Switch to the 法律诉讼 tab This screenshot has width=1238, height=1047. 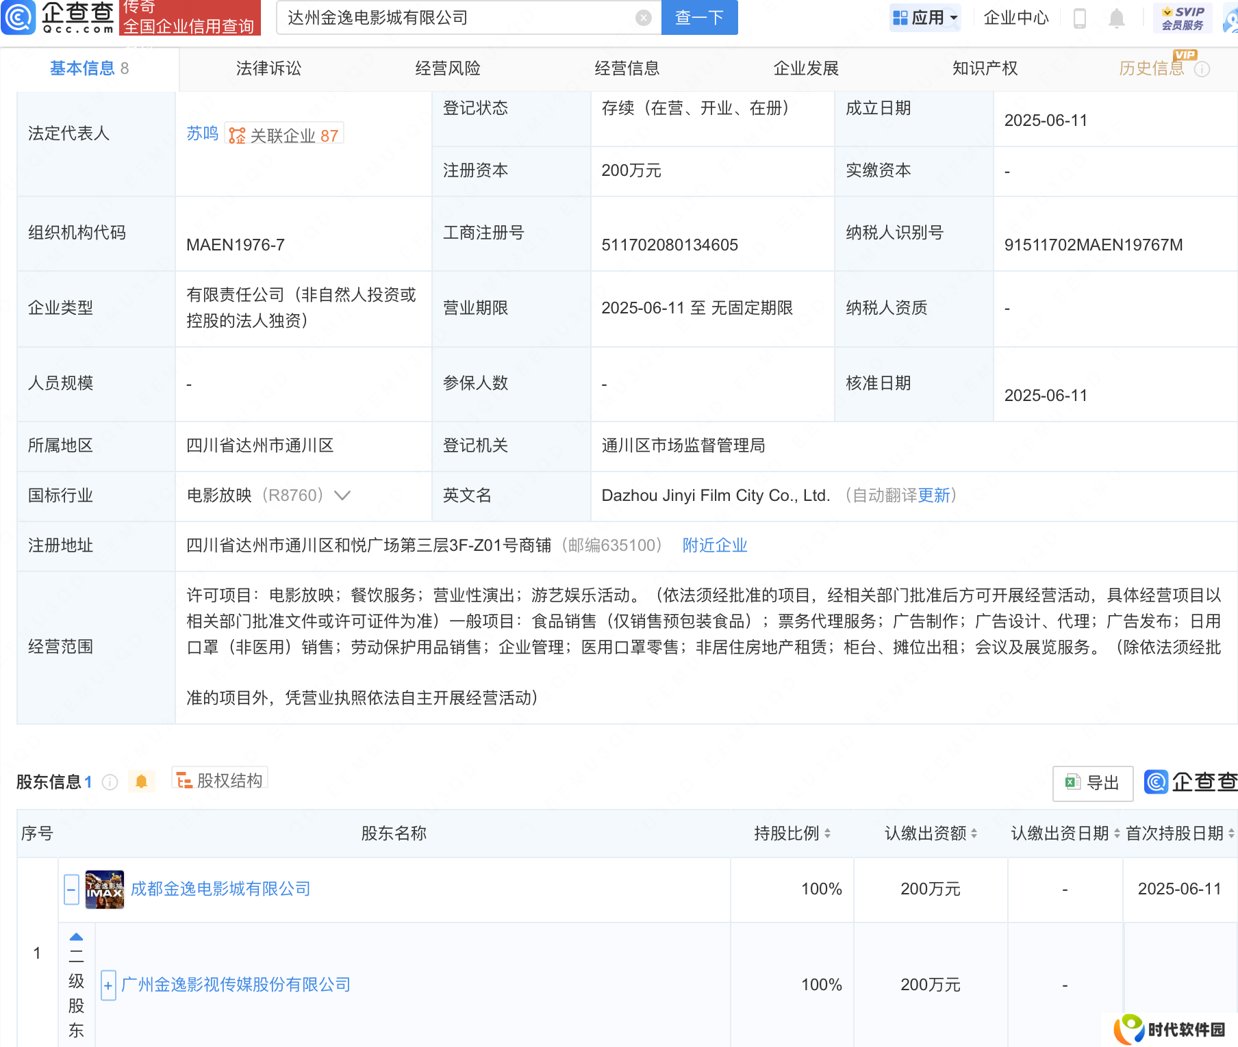click(x=268, y=68)
